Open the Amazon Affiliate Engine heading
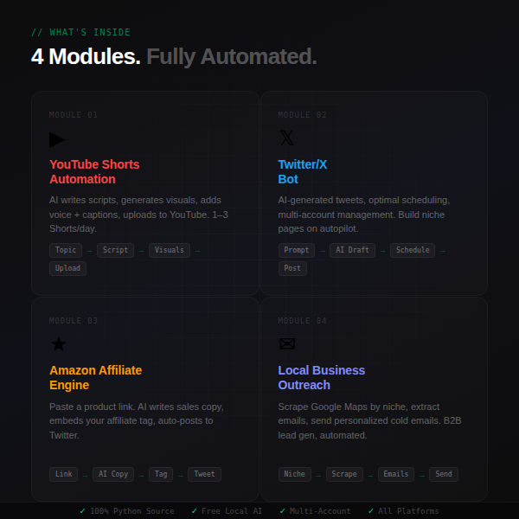 point(95,378)
